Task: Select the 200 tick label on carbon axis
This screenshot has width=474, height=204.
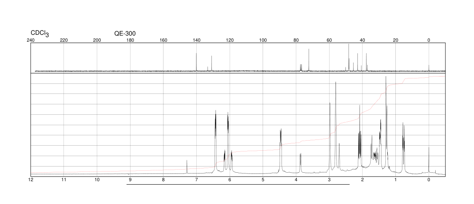Action: (97, 40)
